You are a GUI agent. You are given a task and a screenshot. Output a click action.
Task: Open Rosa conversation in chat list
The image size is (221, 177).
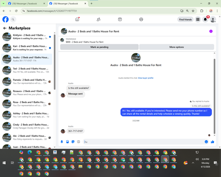pos(27,104)
